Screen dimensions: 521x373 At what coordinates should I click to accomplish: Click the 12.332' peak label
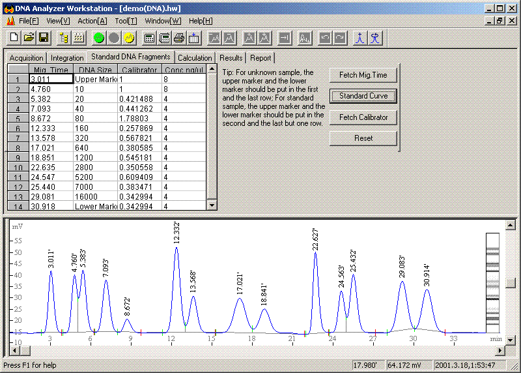[x=176, y=233]
